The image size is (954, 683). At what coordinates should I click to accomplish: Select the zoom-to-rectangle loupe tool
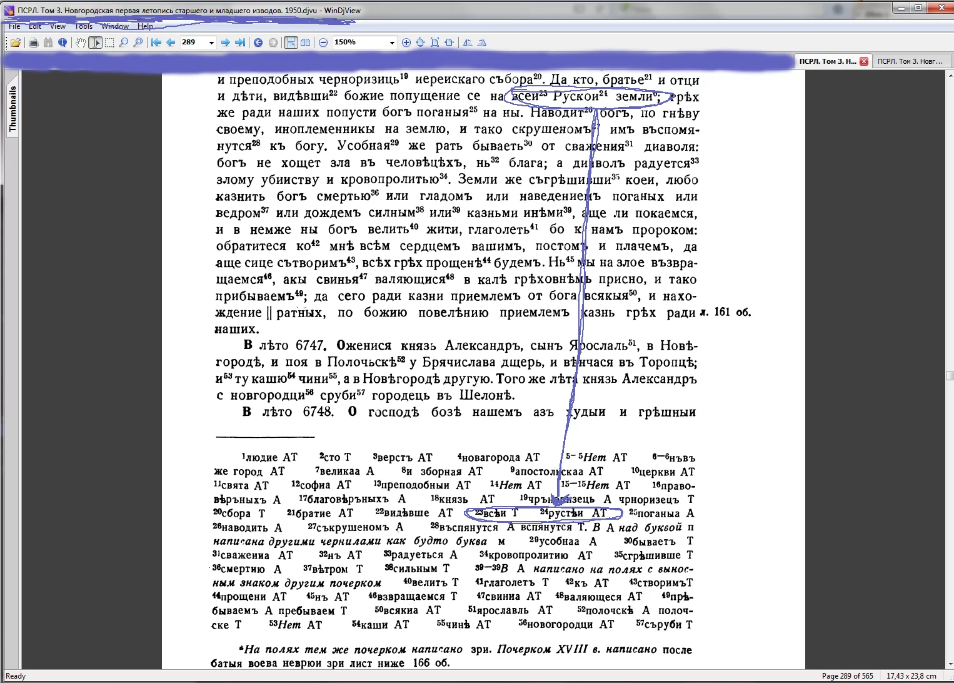[x=138, y=43]
